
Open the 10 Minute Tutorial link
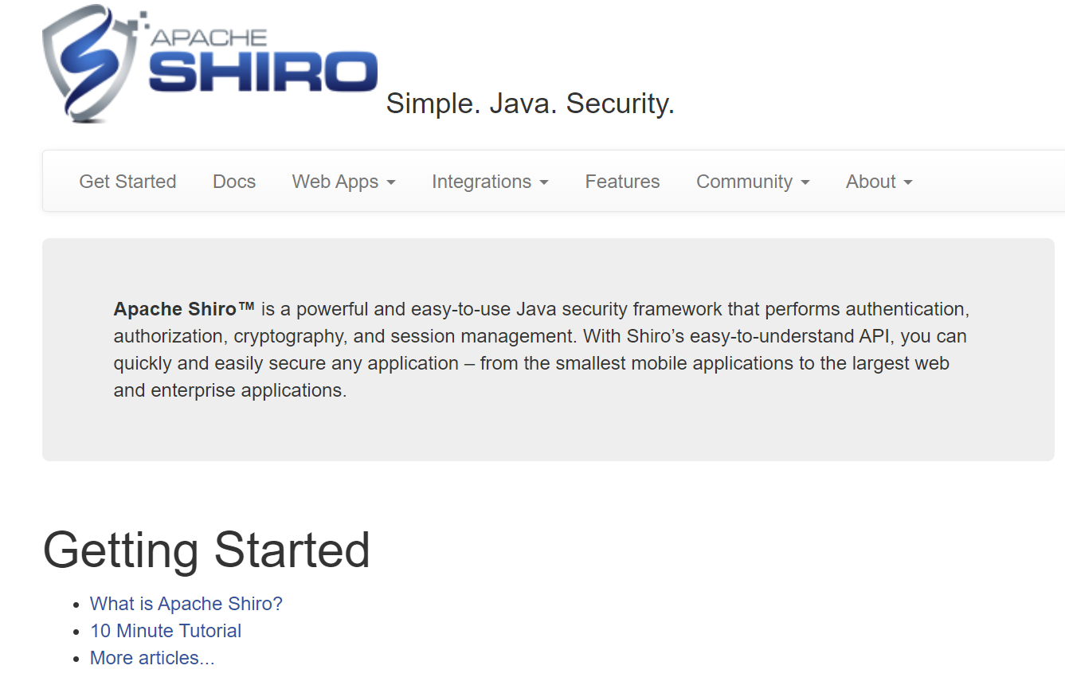coord(166,631)
